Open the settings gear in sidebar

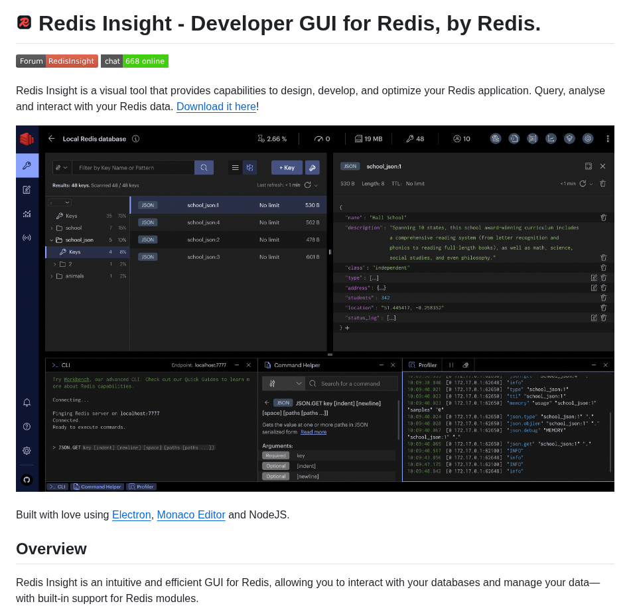27,451
